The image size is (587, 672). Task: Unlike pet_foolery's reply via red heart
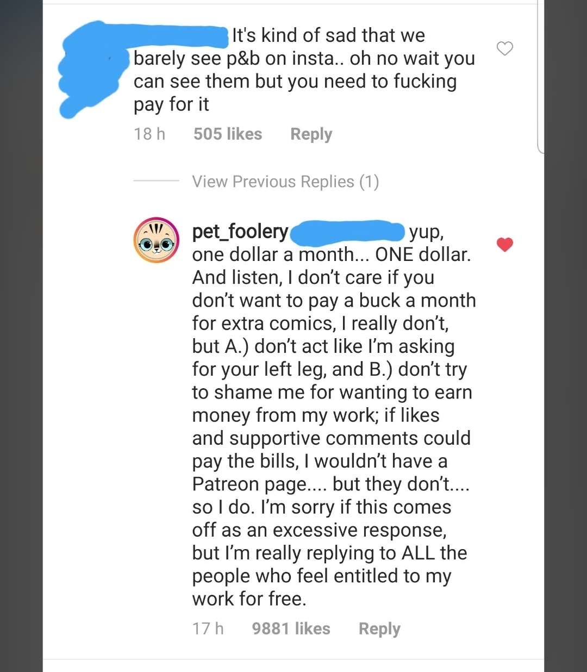pos(505,245)
